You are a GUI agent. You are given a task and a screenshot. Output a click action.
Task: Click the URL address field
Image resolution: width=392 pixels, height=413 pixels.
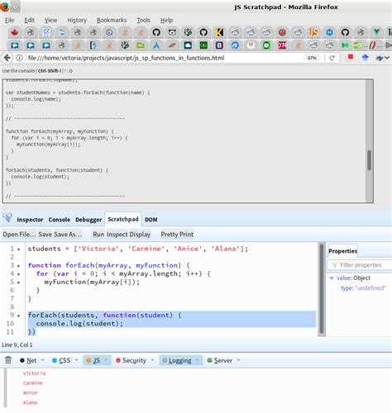click(165, 58)
